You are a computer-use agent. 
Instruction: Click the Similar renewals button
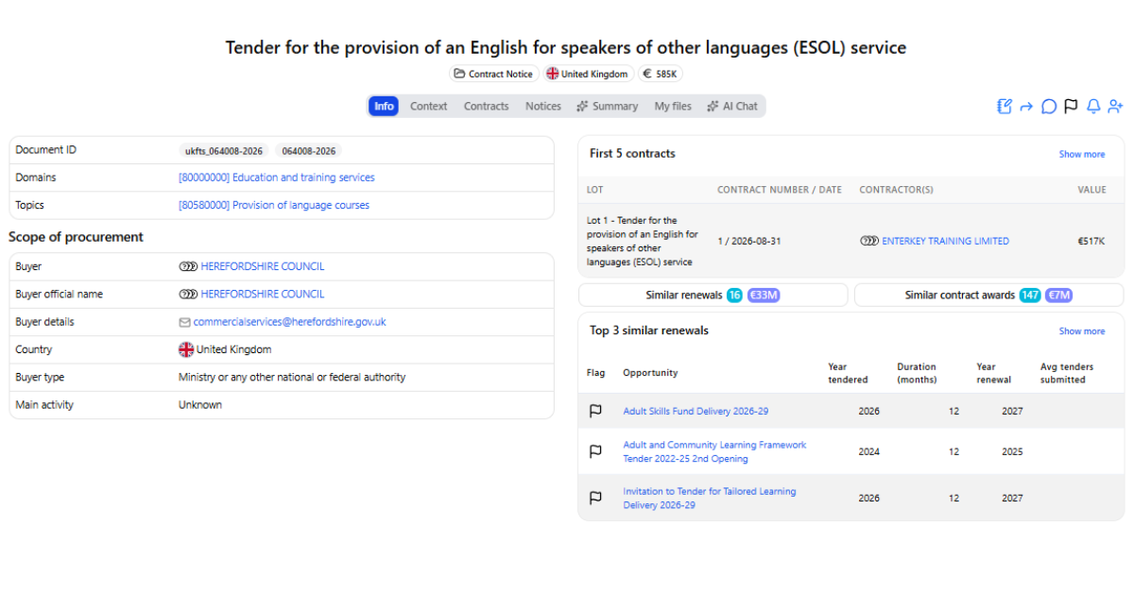coord(713,296)
